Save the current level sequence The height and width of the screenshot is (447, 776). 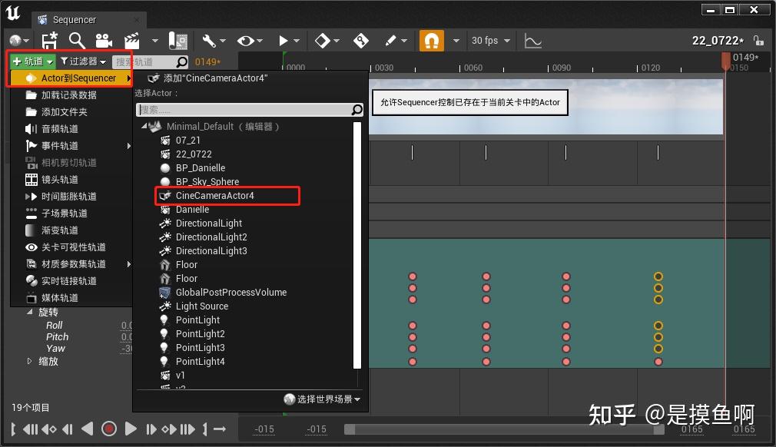tap(49, 40)
